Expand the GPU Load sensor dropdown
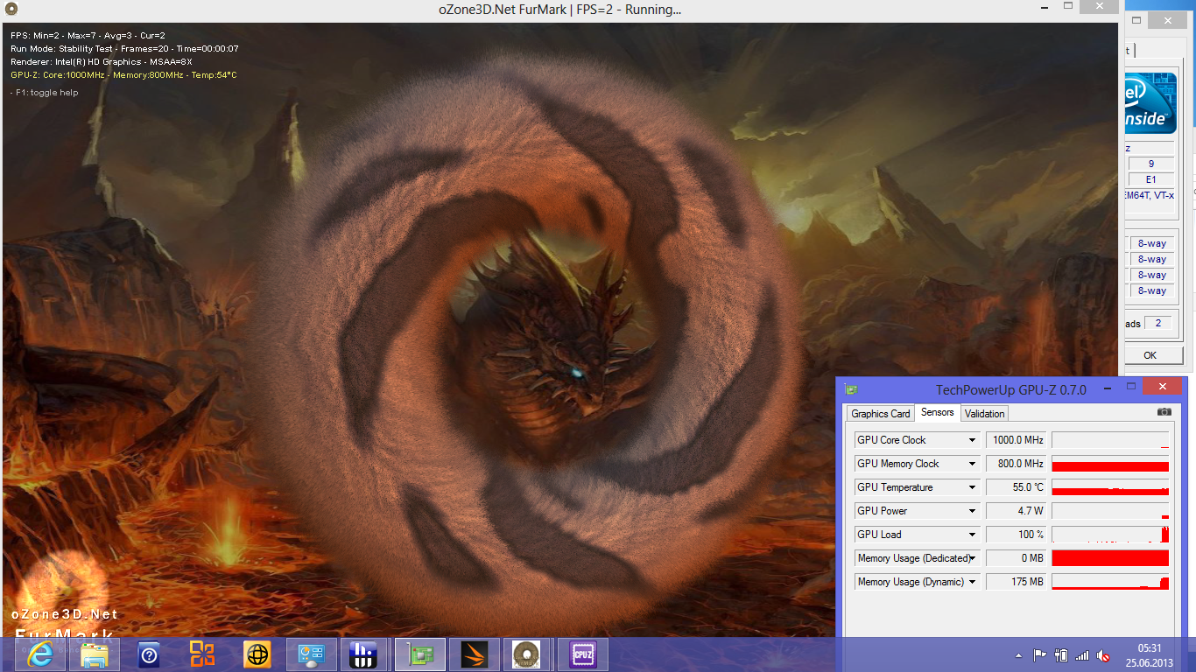Image resolution: width=1196 pixels, height=672 pixels. pyautogui.click(x=972, y=535)
